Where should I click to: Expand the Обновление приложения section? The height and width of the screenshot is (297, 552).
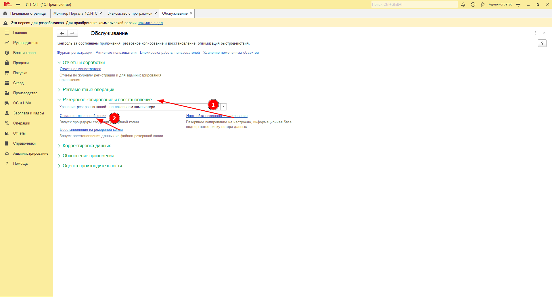pos(59,156)
